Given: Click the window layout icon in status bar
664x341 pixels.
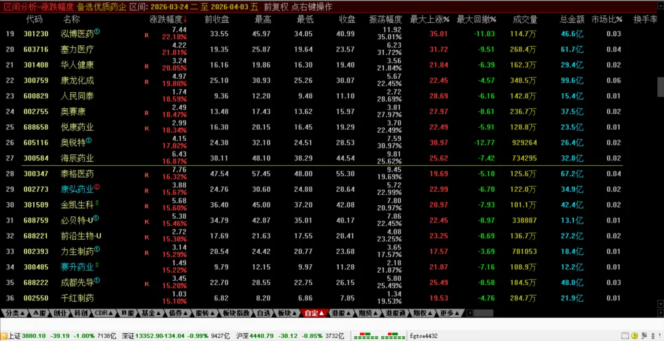Looking at the screenshot, I should 625,336.
